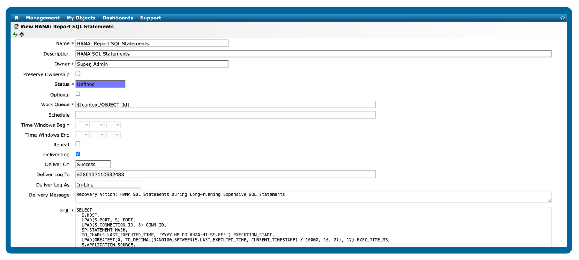Click the Work Queue input field
This screenshot has height=260, width=579.
coord(225,104)
